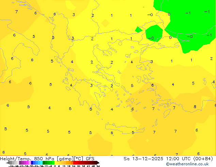Image resolution: width=216 pixels, height=167 pixels.
Task: Click the GFS model label
Action: point(90,159)
